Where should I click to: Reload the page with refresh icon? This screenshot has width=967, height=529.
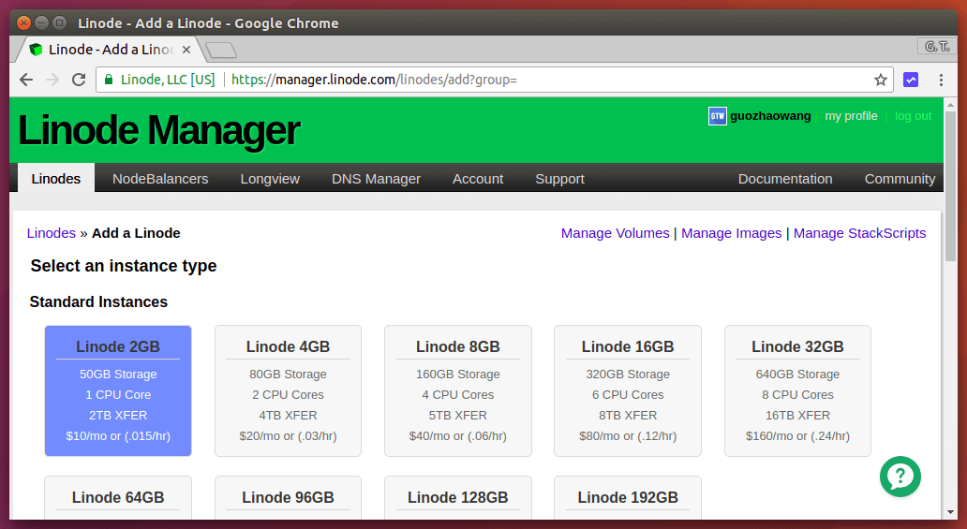point(79,80)
